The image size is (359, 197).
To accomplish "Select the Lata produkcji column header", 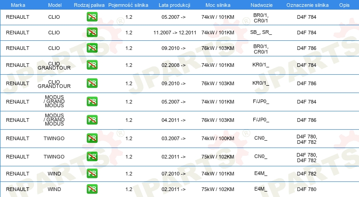I will click(x=174, y=5).
